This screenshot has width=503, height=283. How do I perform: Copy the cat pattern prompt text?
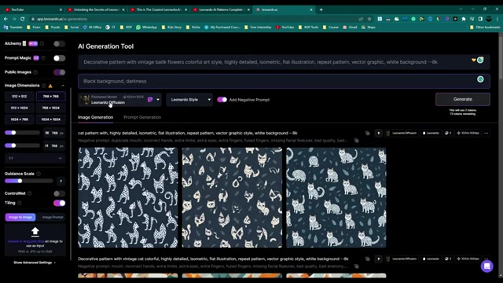point(368,133)
